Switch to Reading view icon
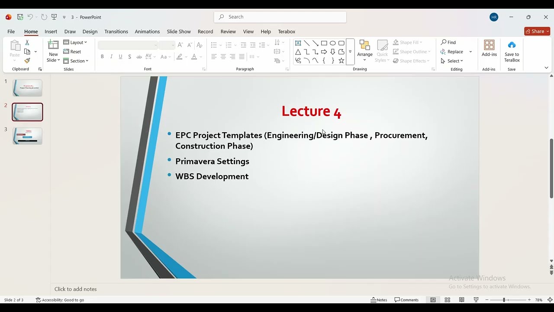This screenshot has height=312, width=554. click(x=461, y=300)
